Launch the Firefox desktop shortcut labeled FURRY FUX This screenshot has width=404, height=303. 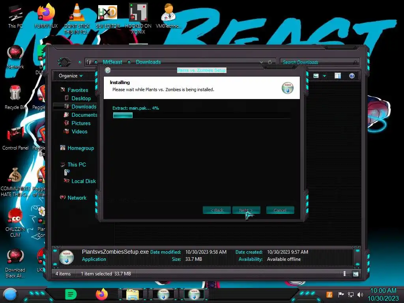tap(46, 15)
